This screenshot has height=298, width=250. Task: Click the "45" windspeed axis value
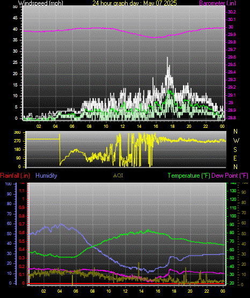15,18
